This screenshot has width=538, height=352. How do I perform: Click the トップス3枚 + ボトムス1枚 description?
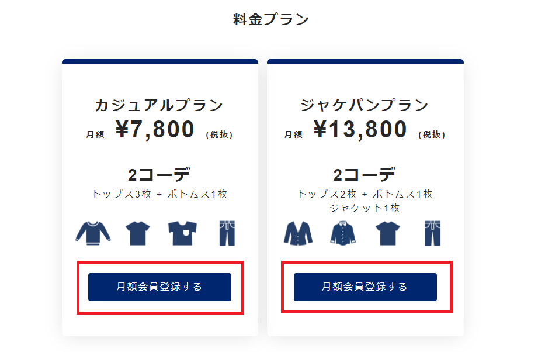(159, 194)
